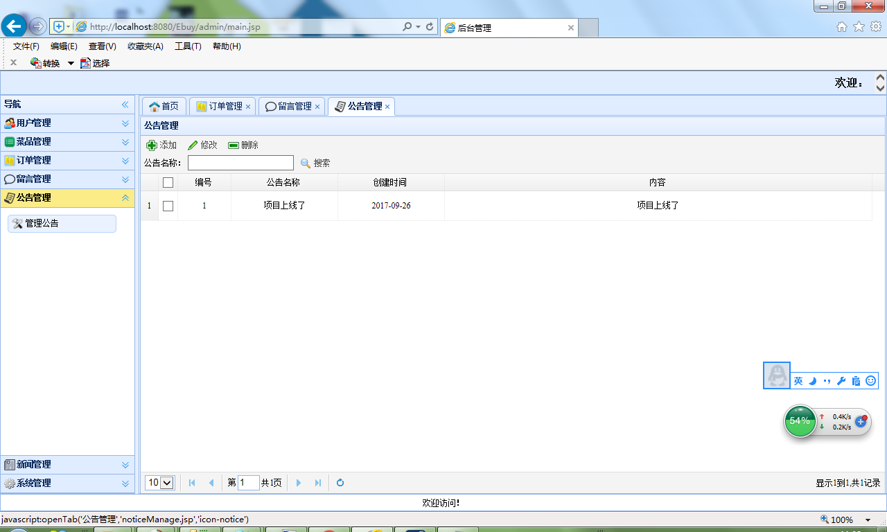Select all rows with header checkbox
Image resolution: width=887 pixels, height=532 pixels.
[x=168, y=183]
